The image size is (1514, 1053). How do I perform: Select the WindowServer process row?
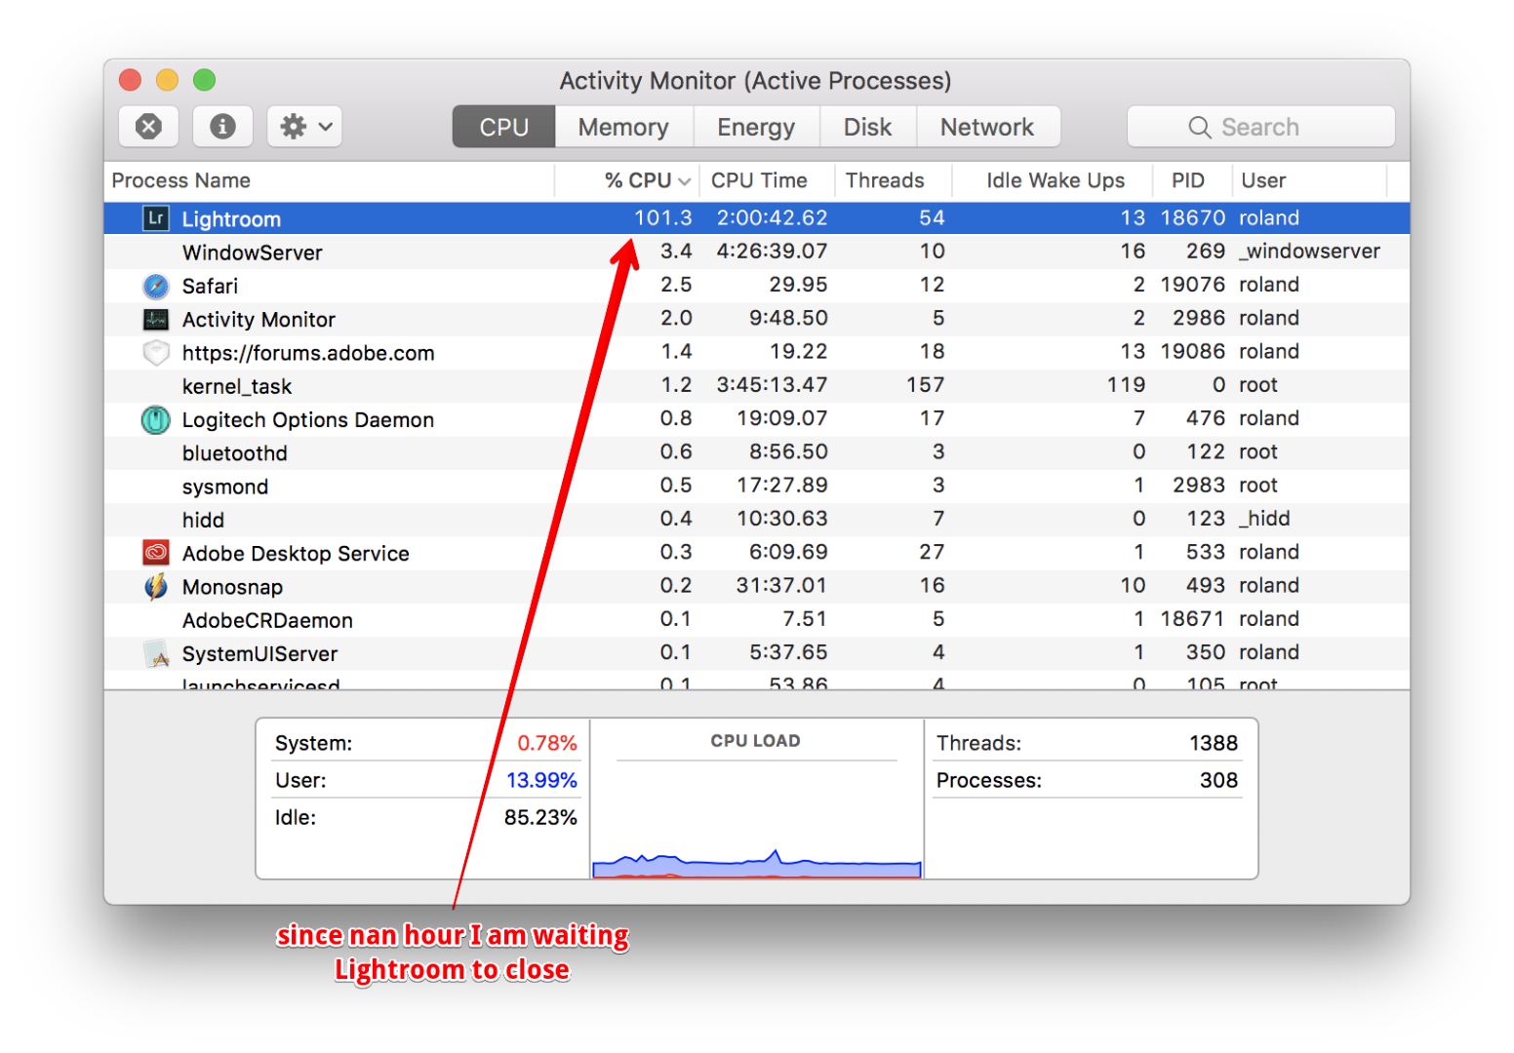pyautogui.click(x=757, y=253)
